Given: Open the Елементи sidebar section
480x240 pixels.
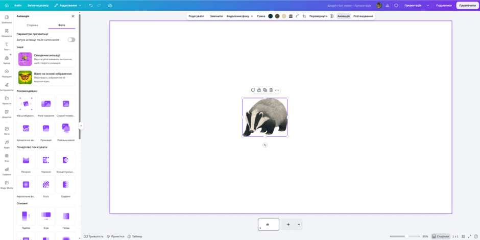Looking at the screenshot, I should coord(7,33).
